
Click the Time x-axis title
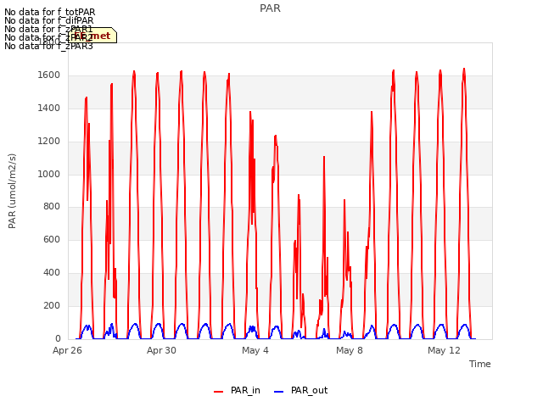pos(480,364)
